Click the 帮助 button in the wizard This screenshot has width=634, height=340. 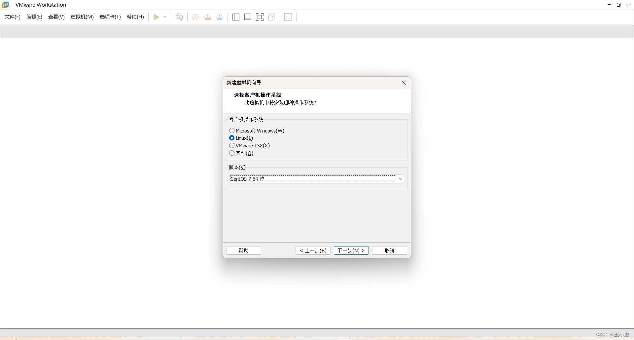tap(244, 251)
